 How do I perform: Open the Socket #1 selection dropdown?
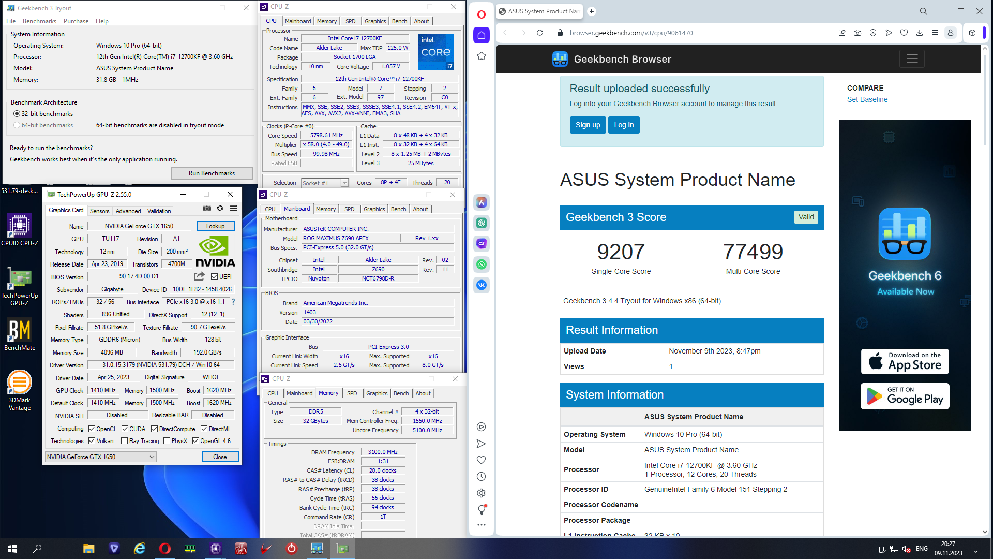(325, 183)
